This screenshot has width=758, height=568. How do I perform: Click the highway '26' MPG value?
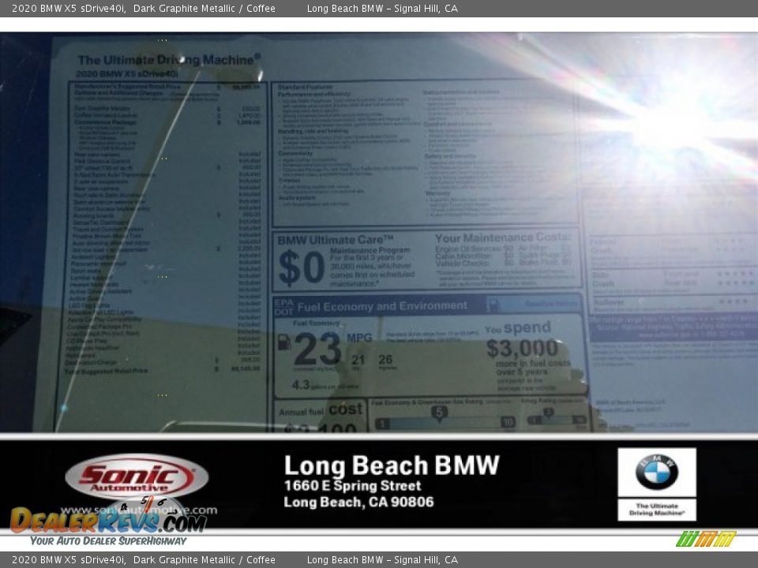pos(385,359)
